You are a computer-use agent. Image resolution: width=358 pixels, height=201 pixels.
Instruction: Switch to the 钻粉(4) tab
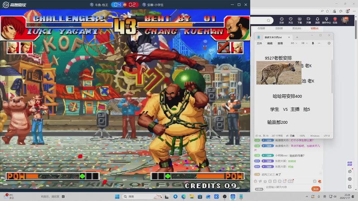(315, 28)
